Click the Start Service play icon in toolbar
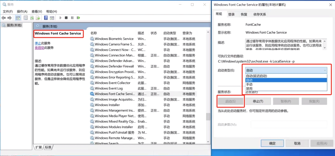335x156 pixels. pyautogui.click(x=60, y=18)
